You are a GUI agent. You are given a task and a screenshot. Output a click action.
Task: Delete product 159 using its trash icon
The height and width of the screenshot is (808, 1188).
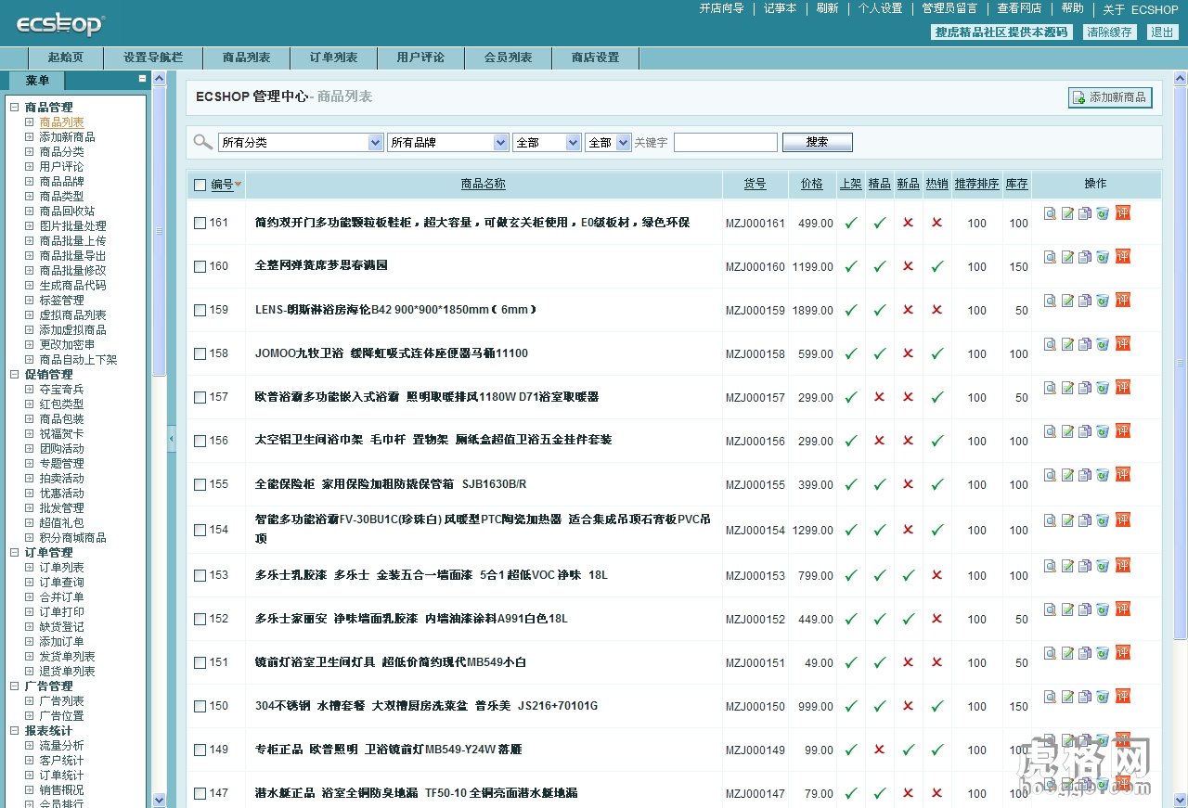1103,301
